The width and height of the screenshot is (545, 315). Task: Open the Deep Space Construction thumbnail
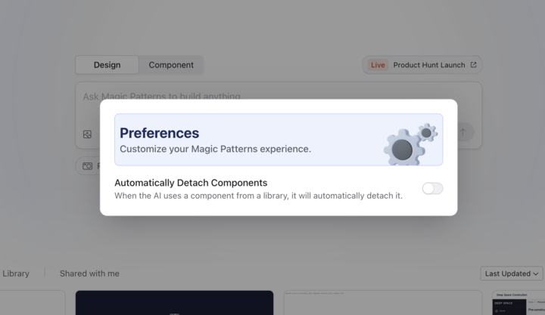pyautogui.click(x=519, y=303)
